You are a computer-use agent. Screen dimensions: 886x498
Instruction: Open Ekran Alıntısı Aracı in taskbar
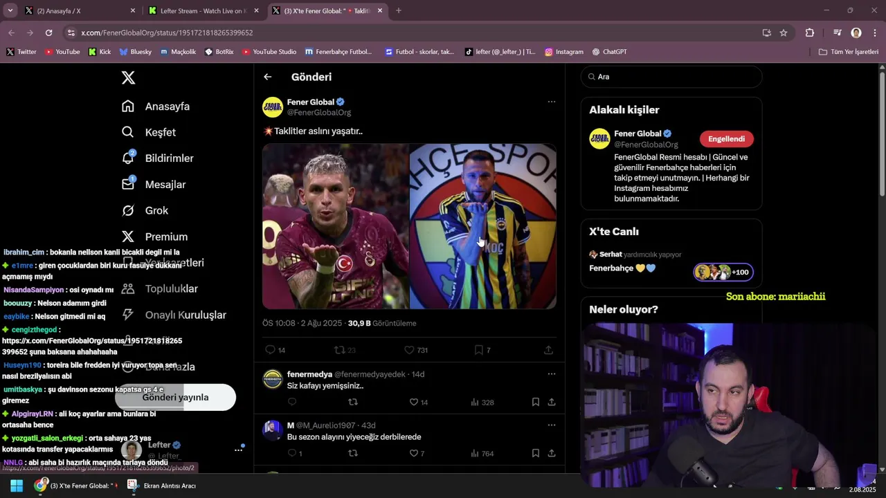pos(162,486)
